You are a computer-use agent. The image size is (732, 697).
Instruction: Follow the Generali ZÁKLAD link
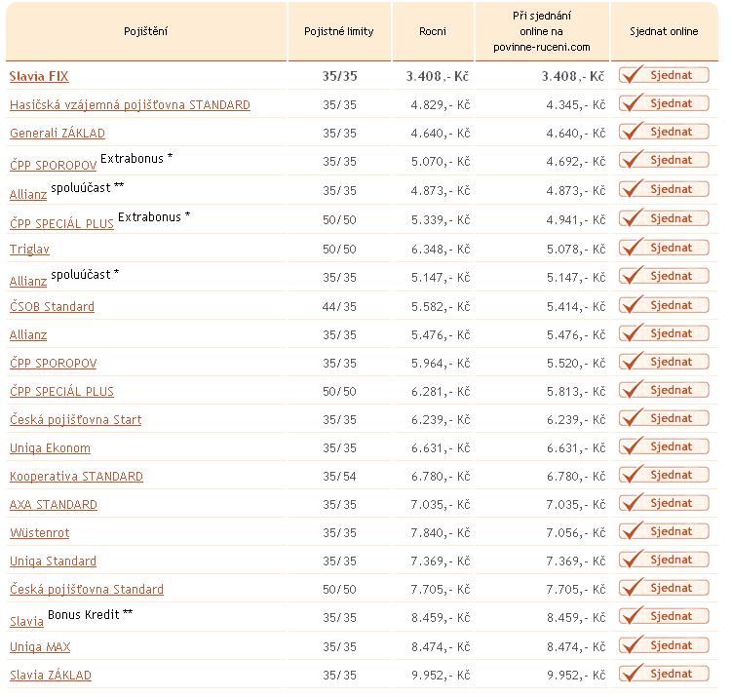click(x=57, y=134)
